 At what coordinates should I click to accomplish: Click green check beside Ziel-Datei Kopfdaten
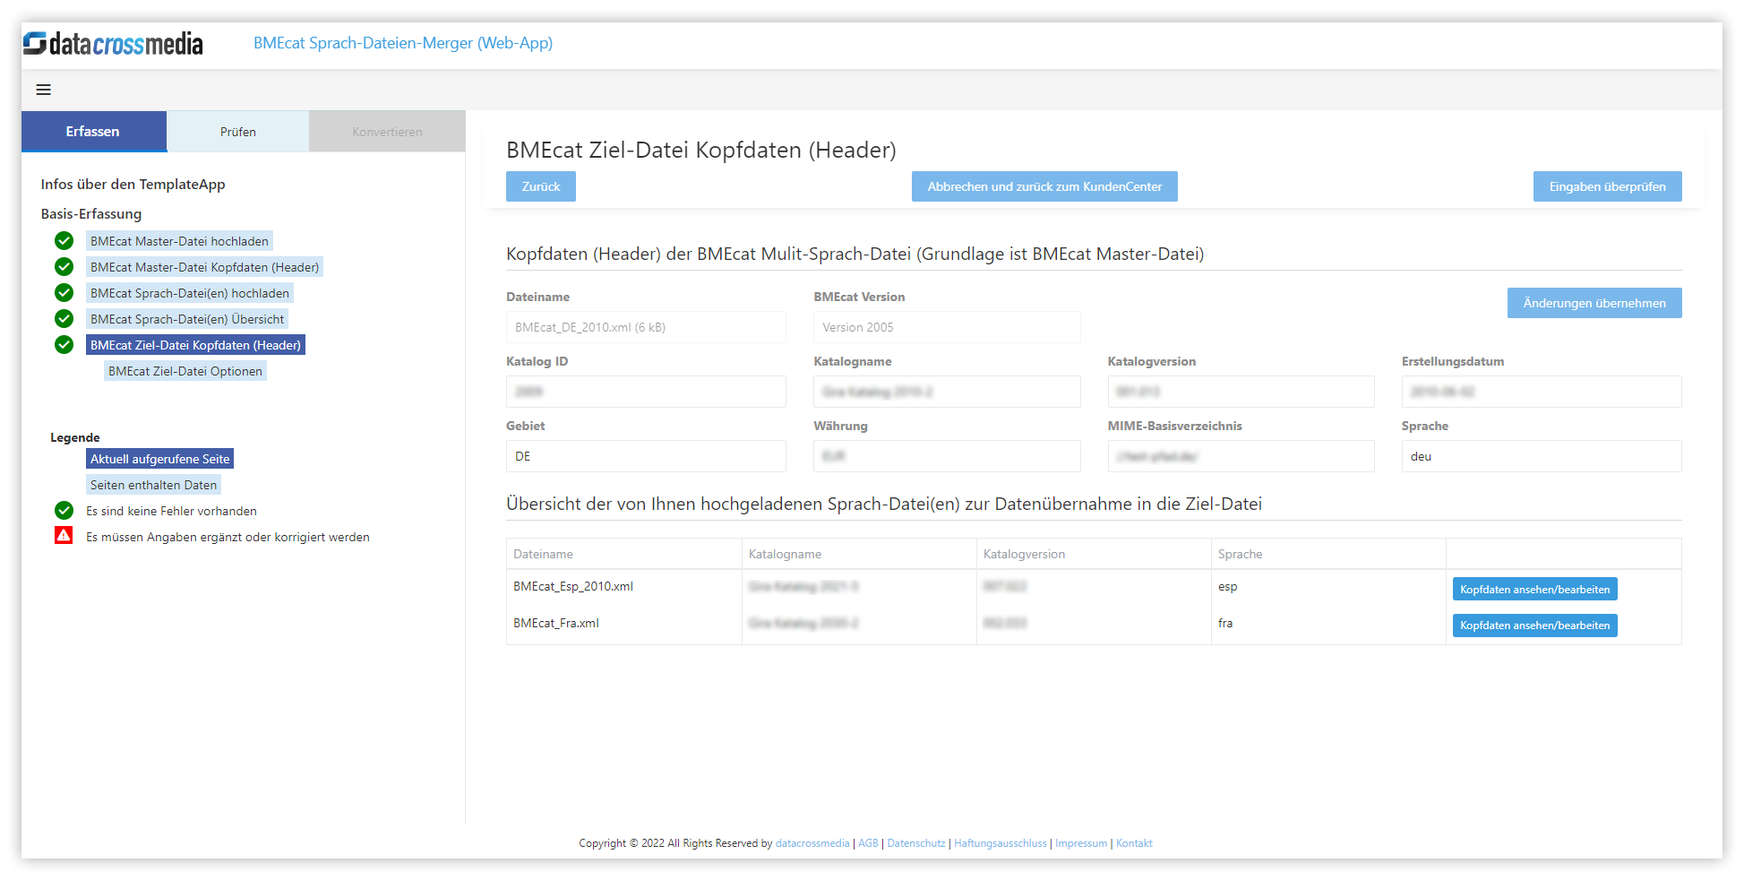tap(64, 344)
